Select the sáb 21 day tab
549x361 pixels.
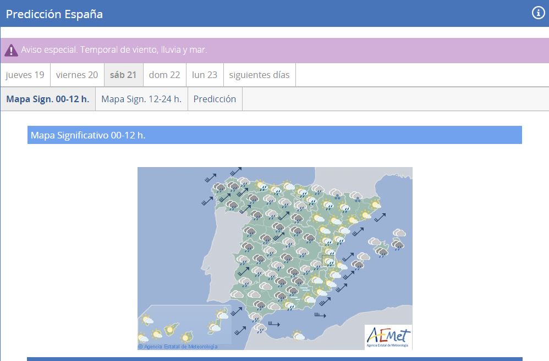coord(123,75)
